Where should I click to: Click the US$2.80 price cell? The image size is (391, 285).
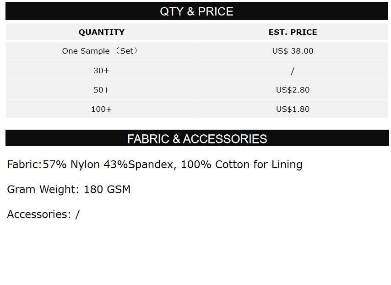(x=293, y=90)
